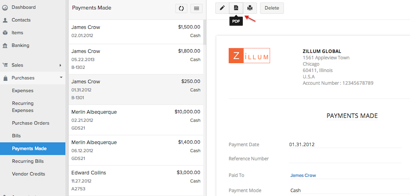This screenshot has height=196, width=410.
Task: Open Purchase Orders section
Action: 31,123
